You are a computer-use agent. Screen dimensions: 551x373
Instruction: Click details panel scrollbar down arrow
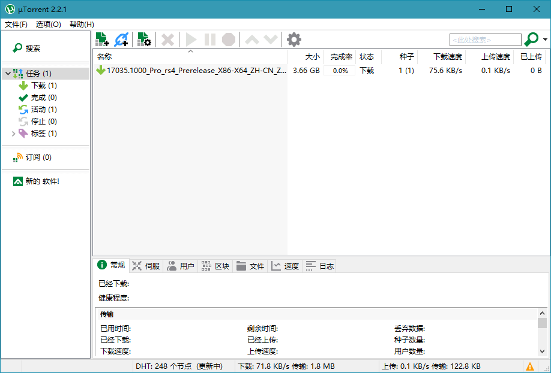(x=542, y=351)
